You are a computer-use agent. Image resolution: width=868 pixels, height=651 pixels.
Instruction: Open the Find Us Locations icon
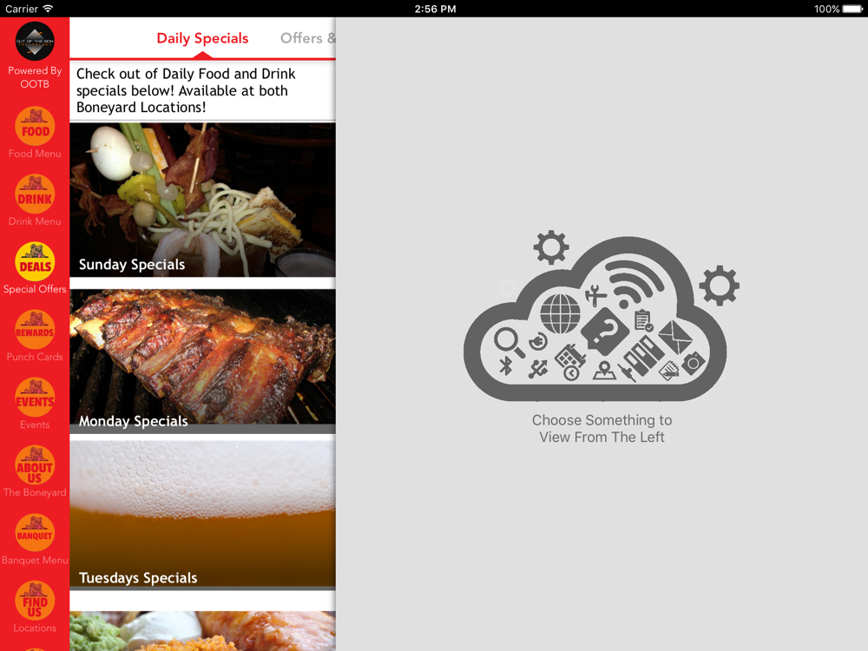35,601
